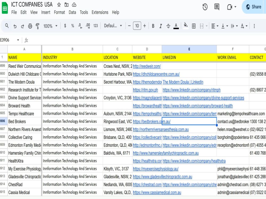The height and width of the screenshot is (199, 266).
Task: Toggle bold formatting
Action: [x=153, y=26]
